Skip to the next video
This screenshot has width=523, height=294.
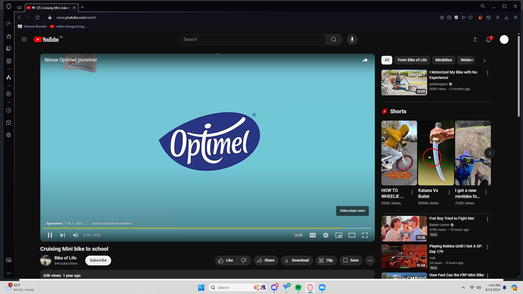click(63, 235)
